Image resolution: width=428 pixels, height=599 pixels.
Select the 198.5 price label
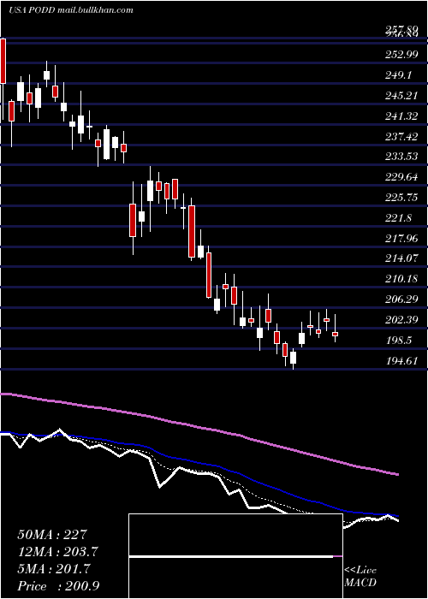(x=399, y=340)
